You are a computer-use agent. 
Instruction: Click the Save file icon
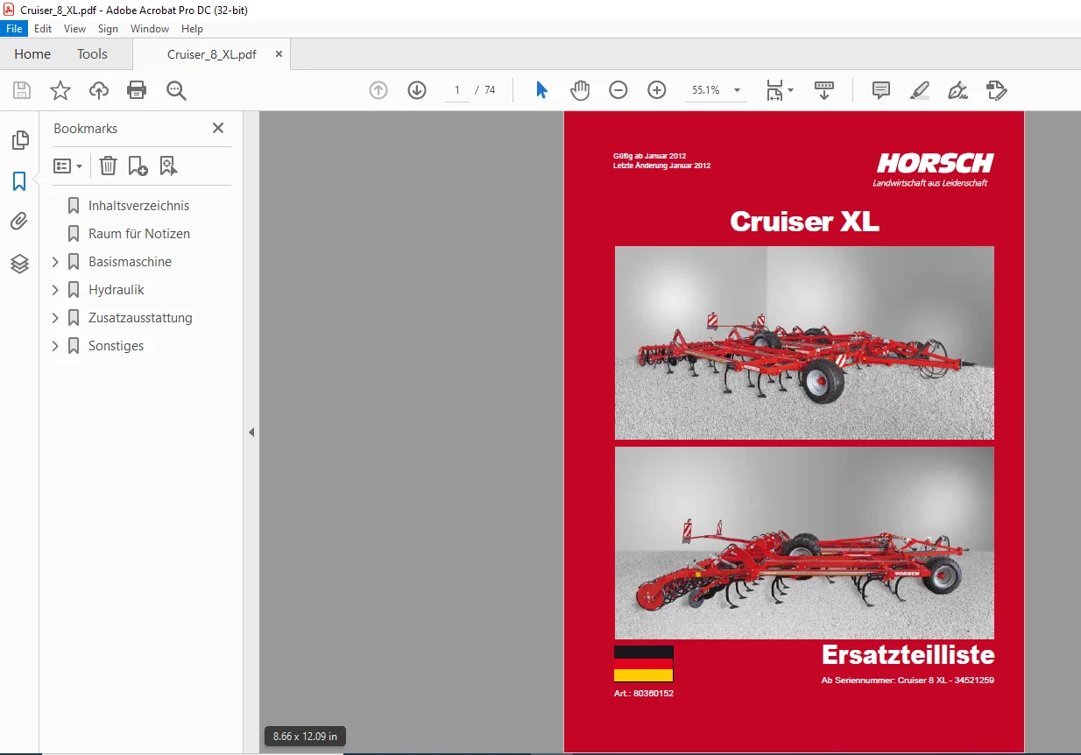[22, 90]
